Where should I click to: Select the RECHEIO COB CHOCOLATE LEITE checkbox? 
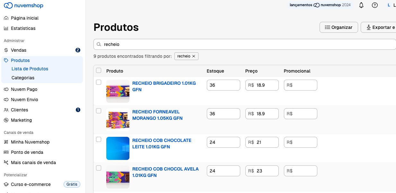[99, 139]
